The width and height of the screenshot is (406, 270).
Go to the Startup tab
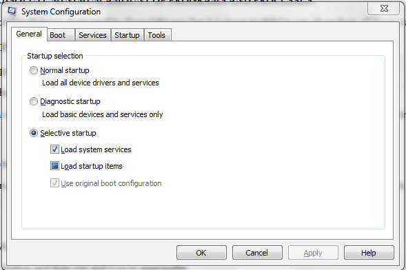pyautogui.click(x=127, y=35)
